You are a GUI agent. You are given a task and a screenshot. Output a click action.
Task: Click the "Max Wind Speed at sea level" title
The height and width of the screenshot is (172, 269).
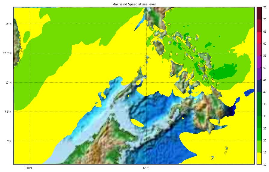(x=134, y=4)
